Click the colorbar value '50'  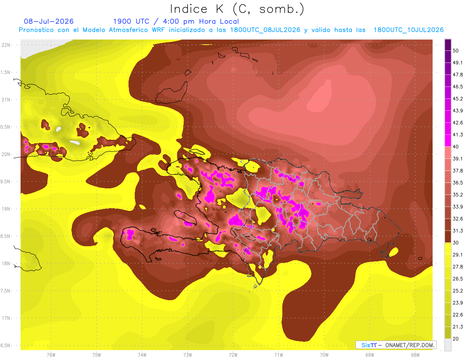[x=456, y=50]
